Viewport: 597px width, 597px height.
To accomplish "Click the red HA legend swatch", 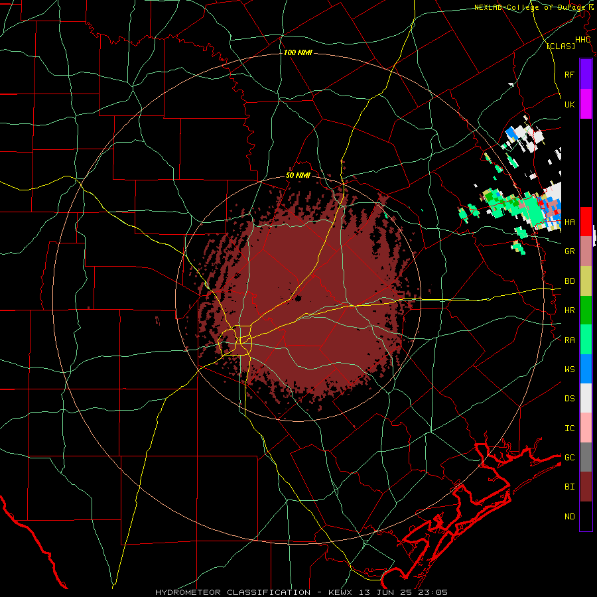I will pos(586,222).
